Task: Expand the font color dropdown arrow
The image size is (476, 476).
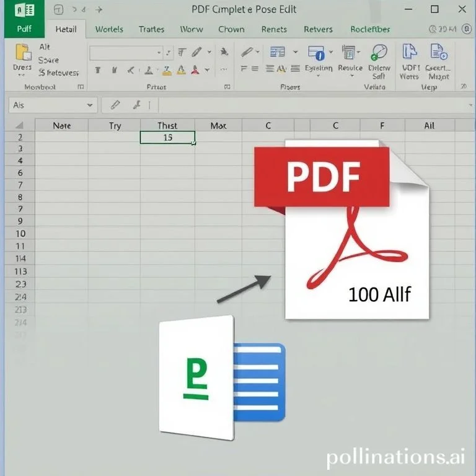Action: click(208, 71)
